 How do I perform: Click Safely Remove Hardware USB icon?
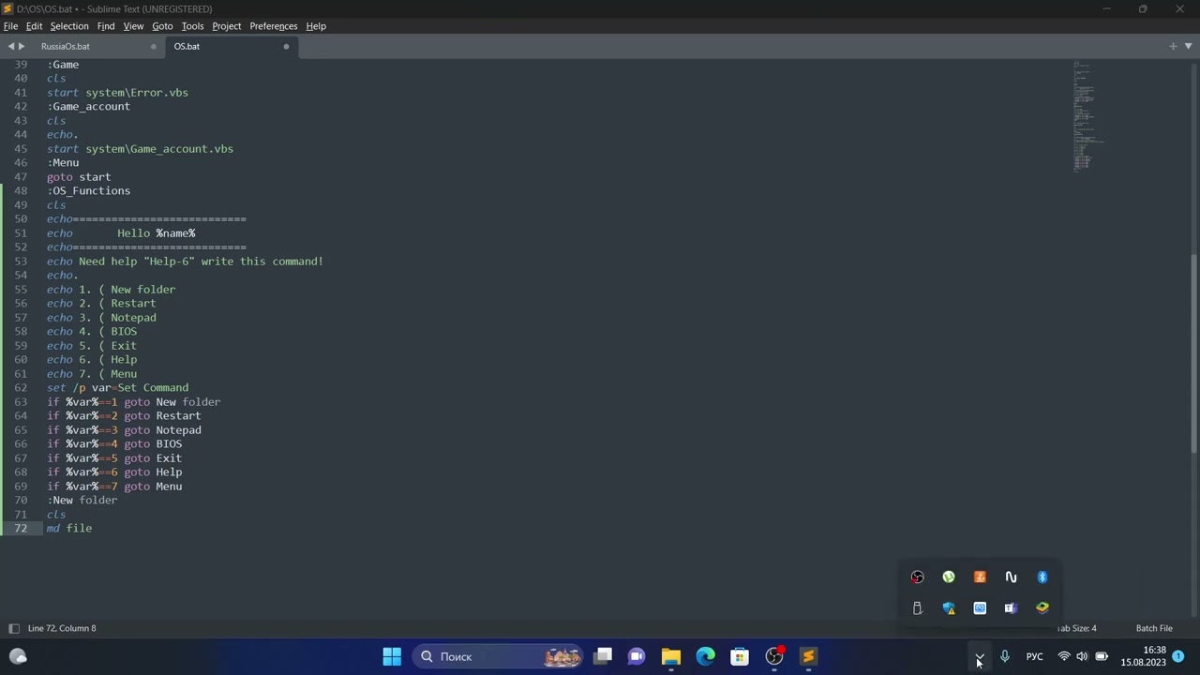(x=917, y=608)
